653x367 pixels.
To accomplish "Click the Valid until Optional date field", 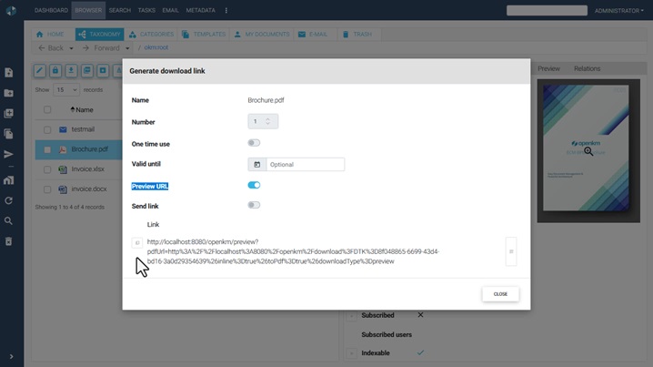I will coord(306,164).
